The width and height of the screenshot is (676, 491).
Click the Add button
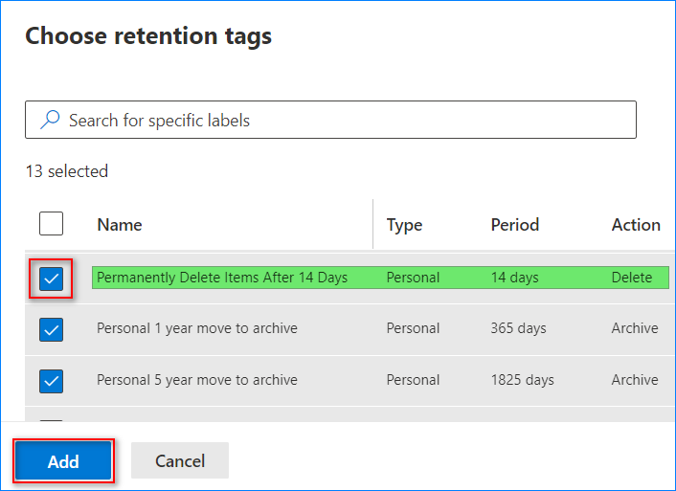(63, 461)
